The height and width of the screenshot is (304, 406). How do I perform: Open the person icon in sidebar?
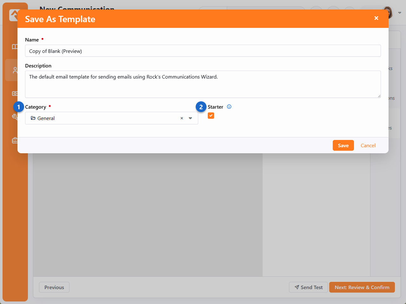tap(15, 70)
